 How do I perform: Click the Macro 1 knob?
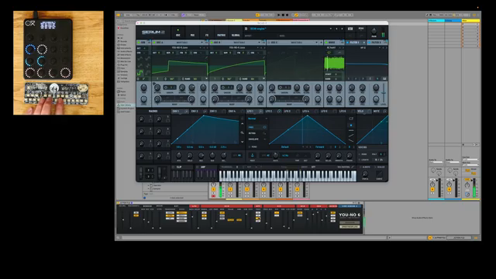pos(142,119)
